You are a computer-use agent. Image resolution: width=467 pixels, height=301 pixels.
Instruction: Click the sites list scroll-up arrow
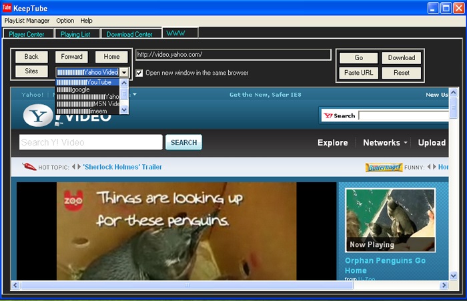124,83
